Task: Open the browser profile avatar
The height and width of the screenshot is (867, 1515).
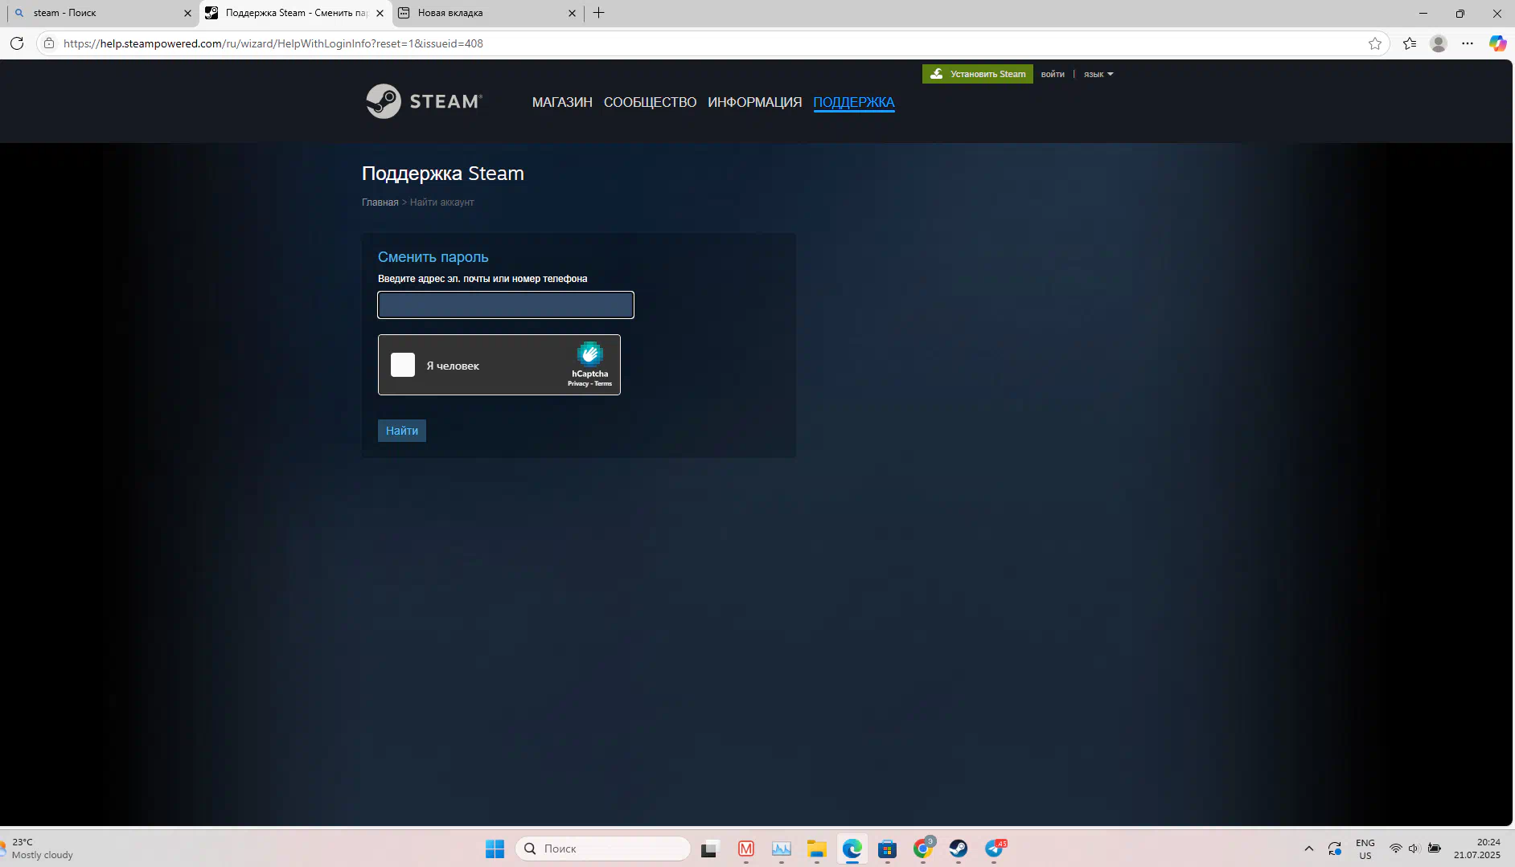Action: (x=1439, y=43)
